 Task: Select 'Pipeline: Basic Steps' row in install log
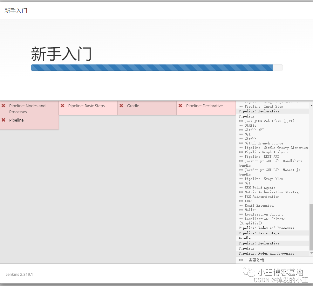point(273,233)
